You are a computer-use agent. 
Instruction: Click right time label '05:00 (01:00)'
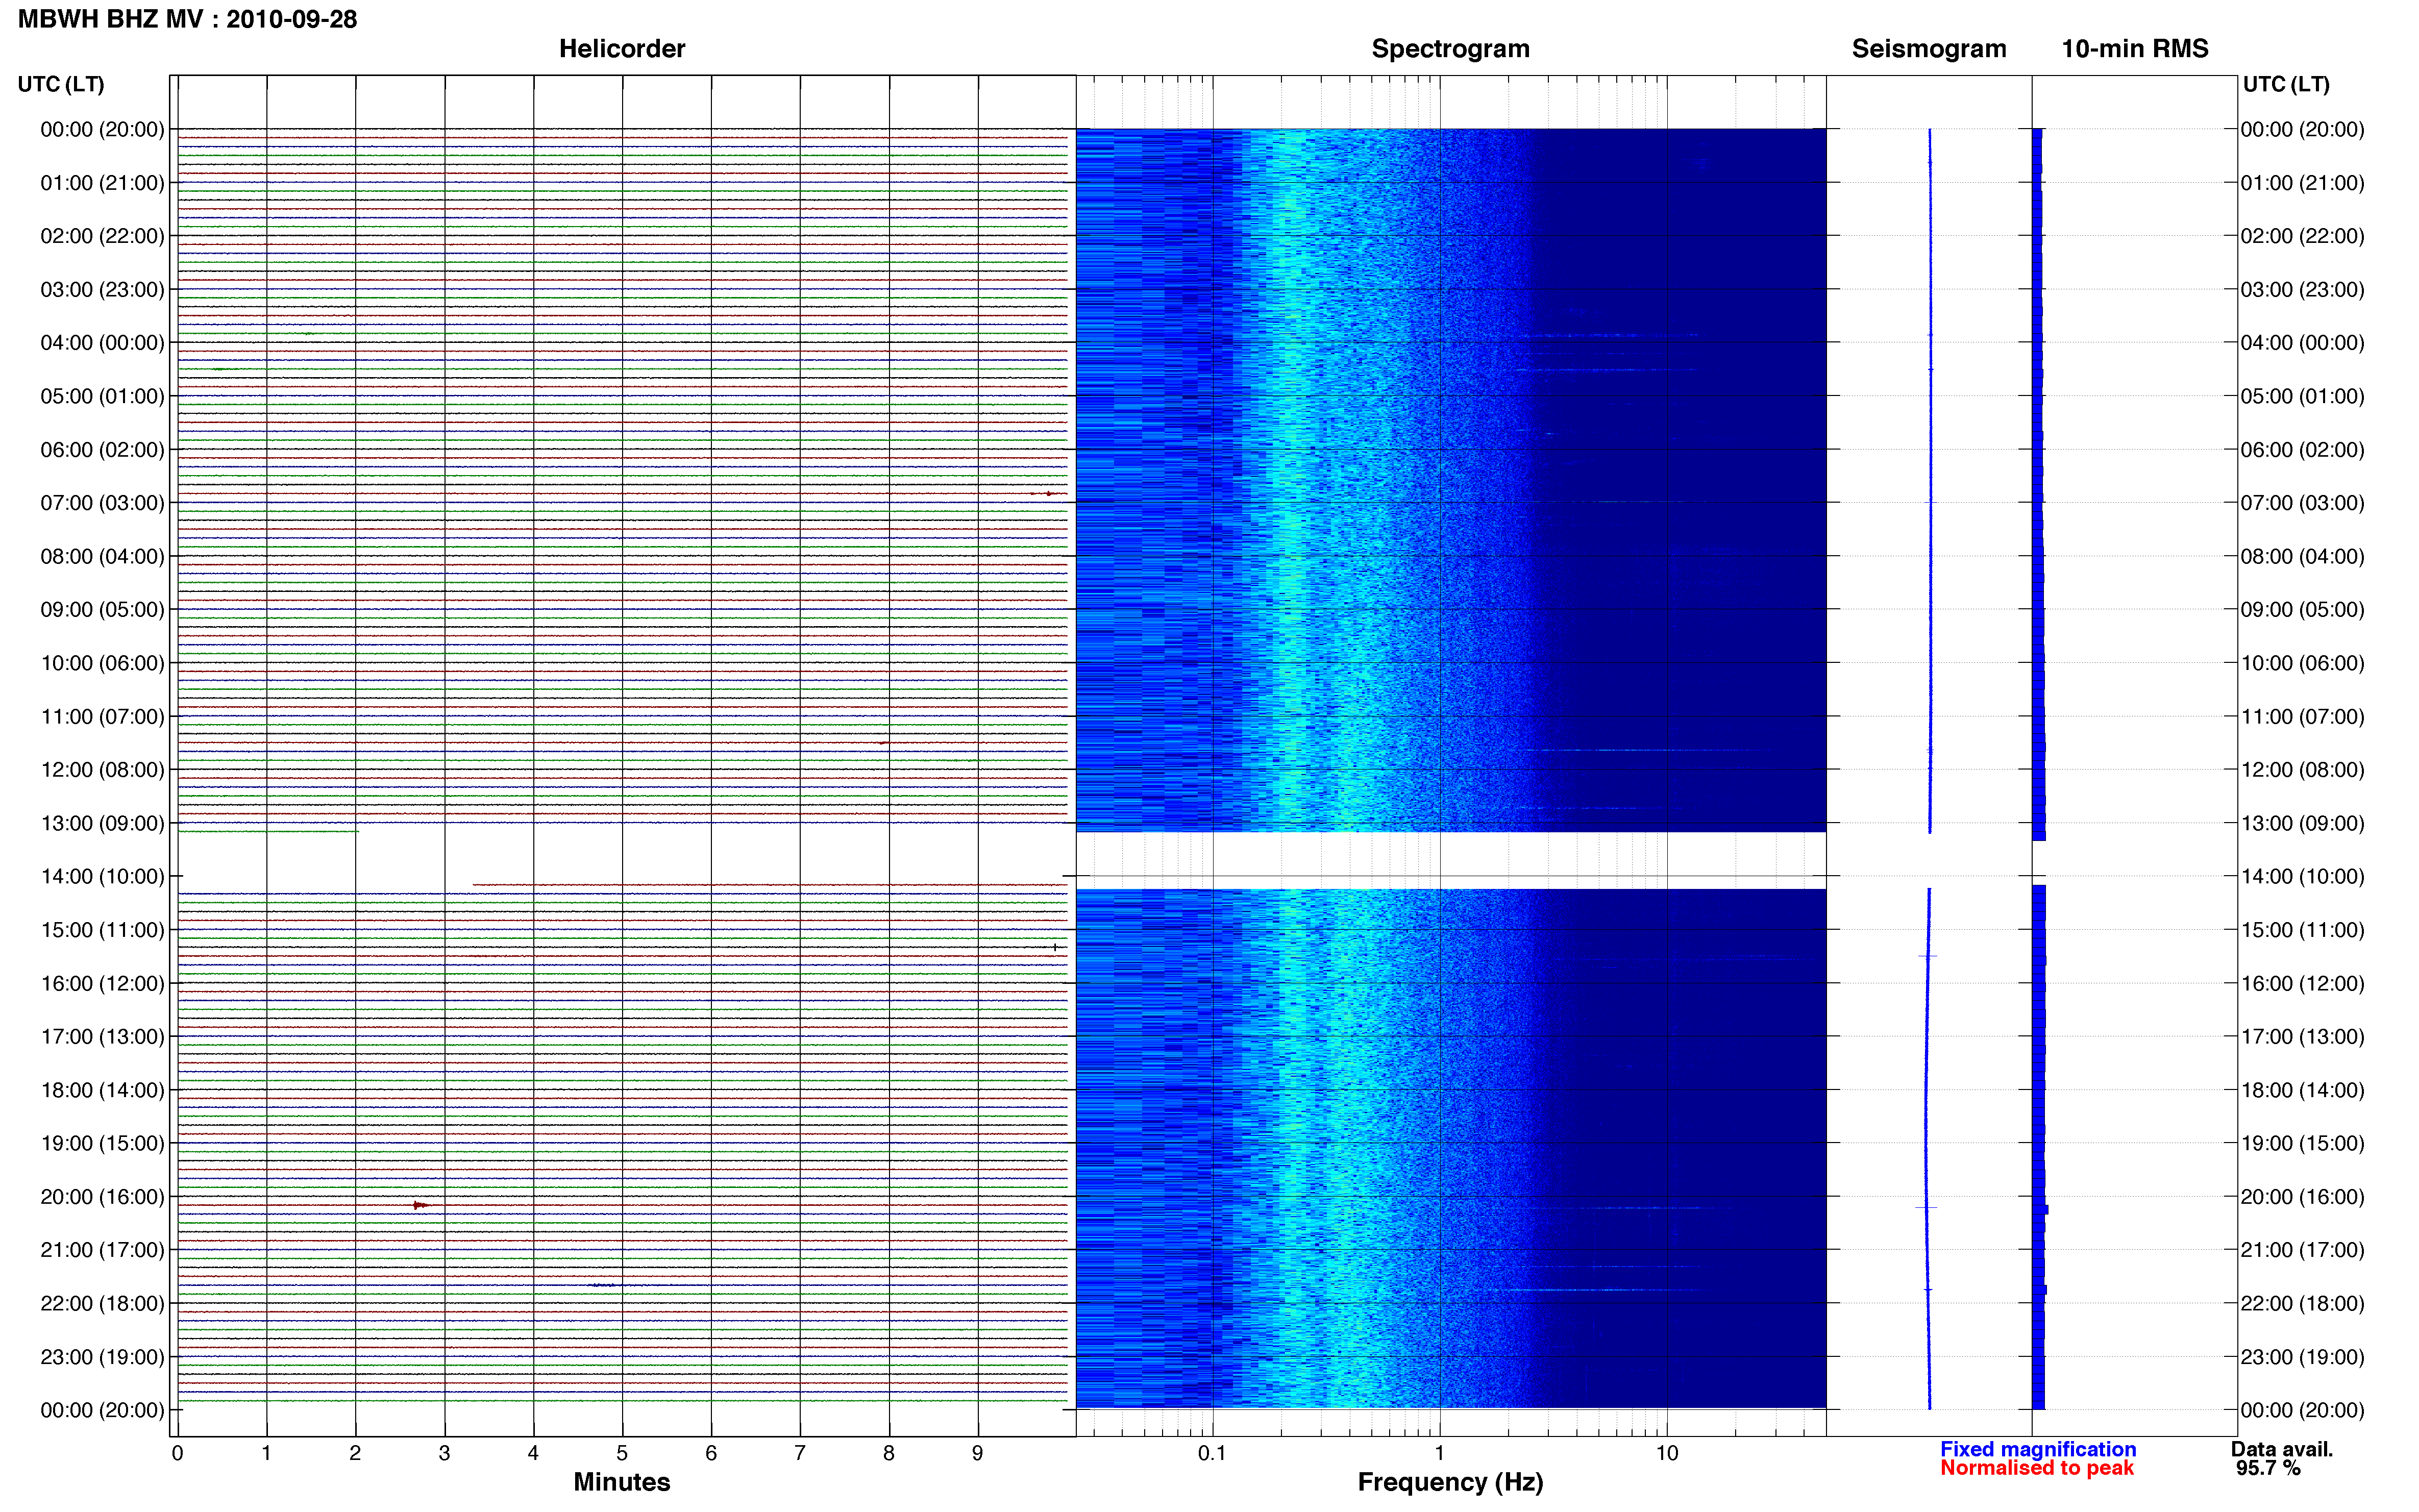(2302, 396)
